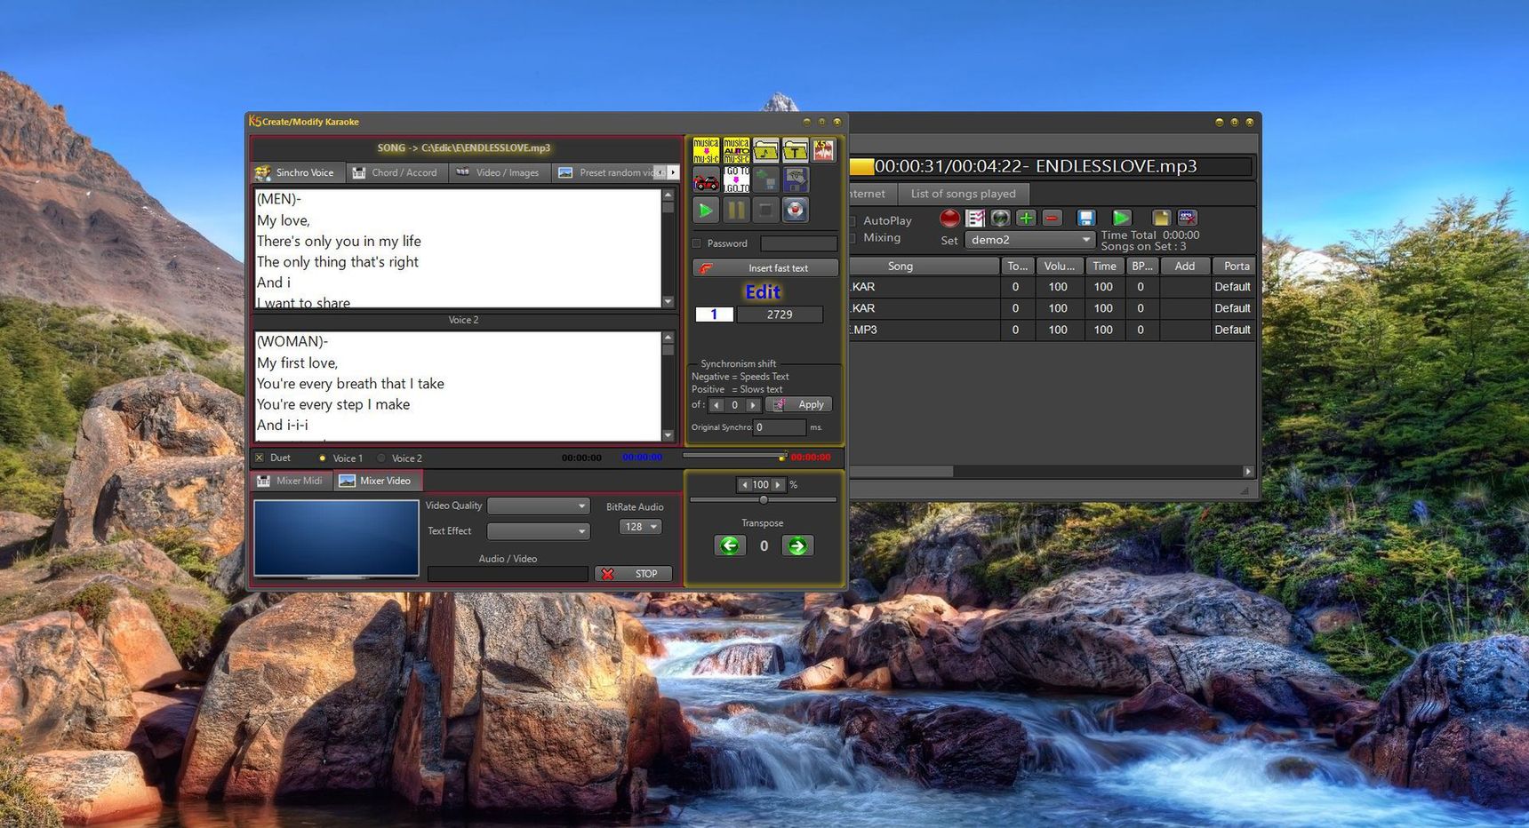1529x828 pixels.
Task: Switch to the Chord / Accord tab
Action: 395,172
